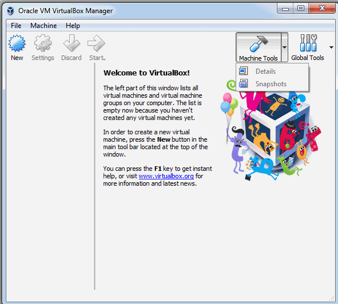Viewport: 338px width, 304px height.
Task: Open the Start button's small dropdown arrow
Action: tap(104, 59)
